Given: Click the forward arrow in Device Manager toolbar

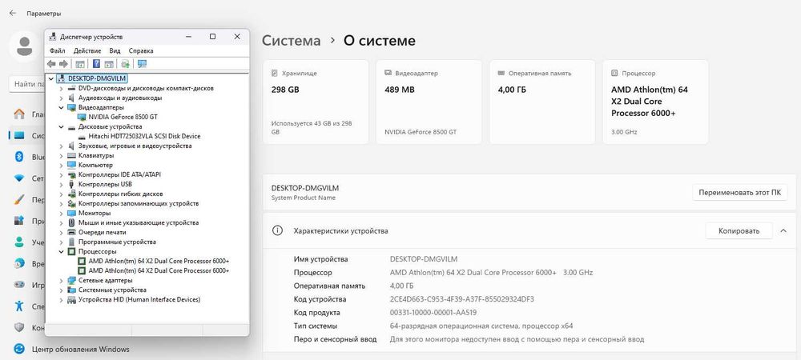Looking at the screenshot, I should click(63, 64).
